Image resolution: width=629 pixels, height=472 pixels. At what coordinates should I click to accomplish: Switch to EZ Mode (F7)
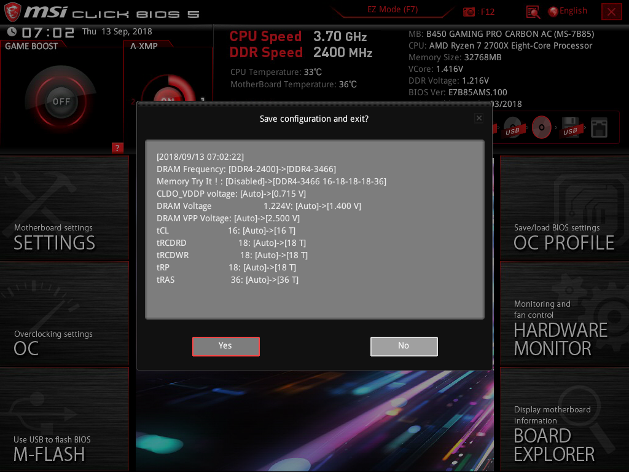pos(393,9)
